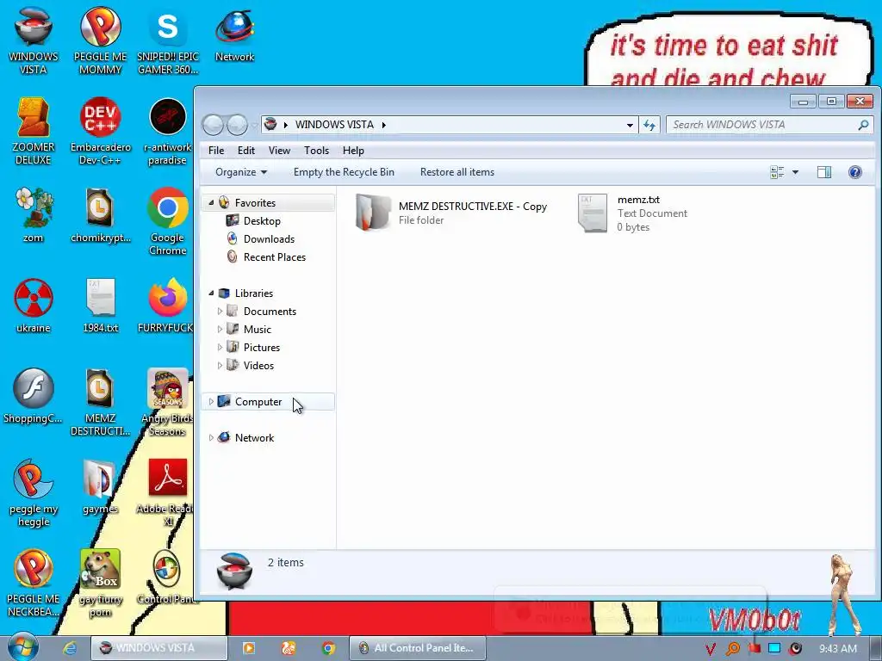The height and width of the screenshot is (661, 882).
Task: Open the WINDOWS VISTA recycle bin desktop icon
Action: click(x=34, y=40)
